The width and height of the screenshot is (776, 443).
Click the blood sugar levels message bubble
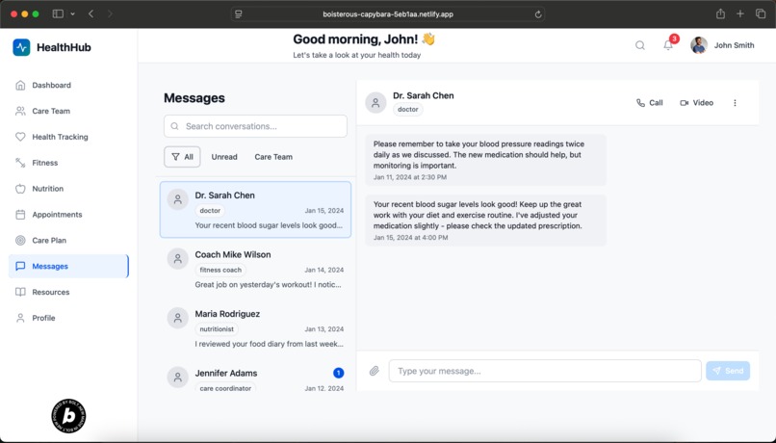485,221
